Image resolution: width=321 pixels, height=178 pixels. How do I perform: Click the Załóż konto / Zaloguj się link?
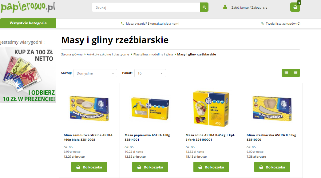point(249,8)
